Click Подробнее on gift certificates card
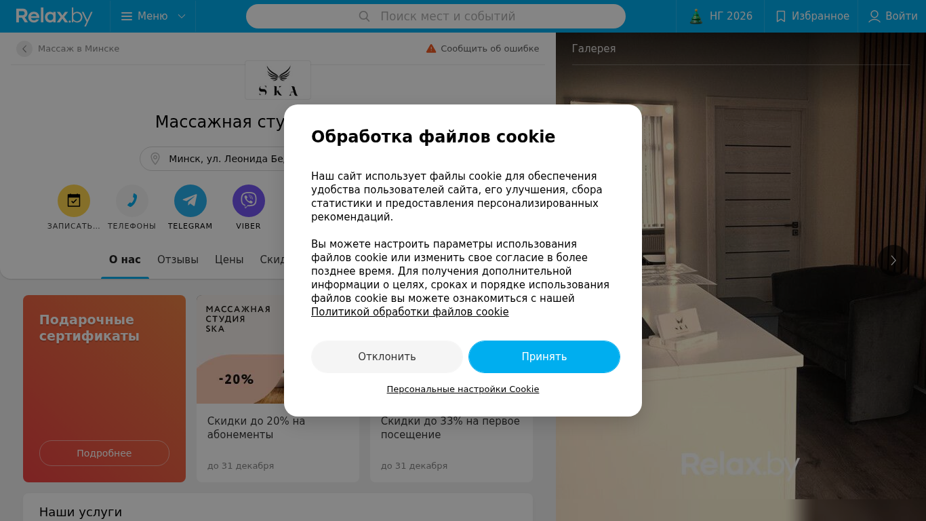 104,453
